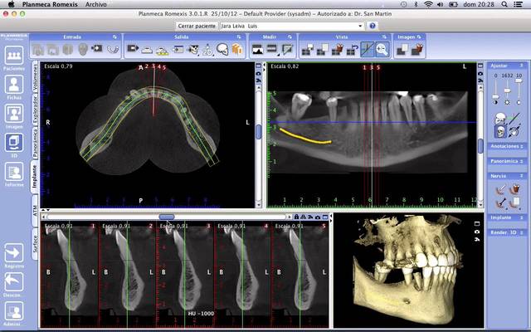
Task: Click the Registro arrow icon in sidebar
Action: pos(14,252)
